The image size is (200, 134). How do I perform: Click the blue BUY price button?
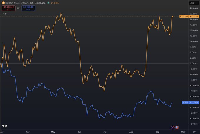[x=28, y=8]
